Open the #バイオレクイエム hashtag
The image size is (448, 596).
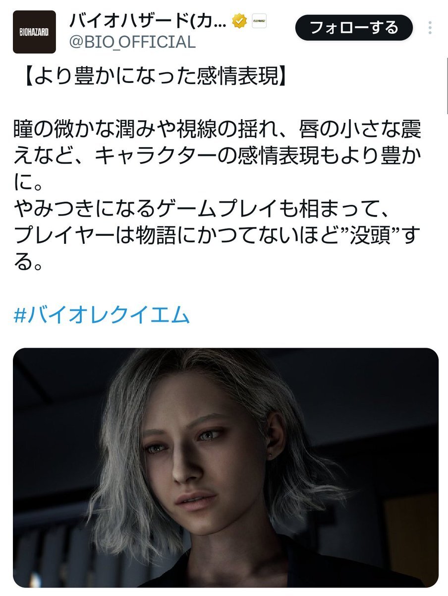pos(102,315)
